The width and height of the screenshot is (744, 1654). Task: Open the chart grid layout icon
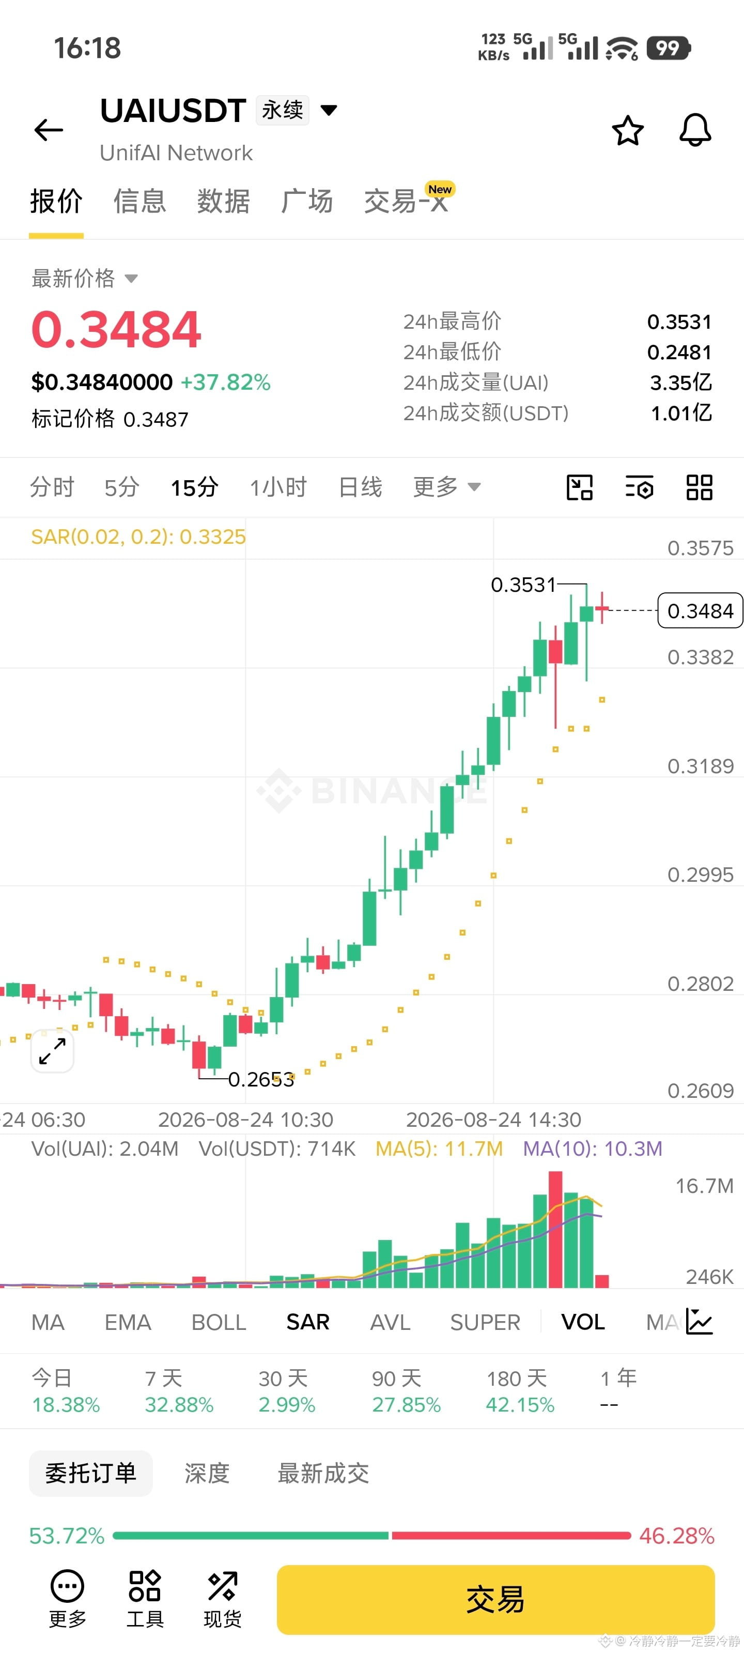pos(699,487)
